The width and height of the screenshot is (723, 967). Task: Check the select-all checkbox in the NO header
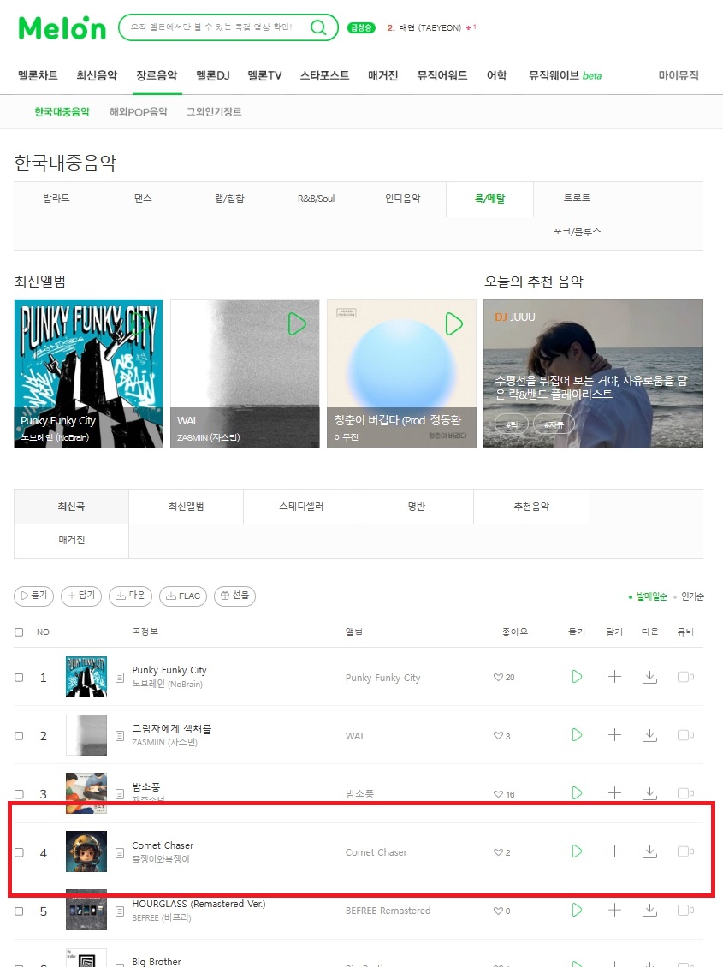(x=19, y=632)
